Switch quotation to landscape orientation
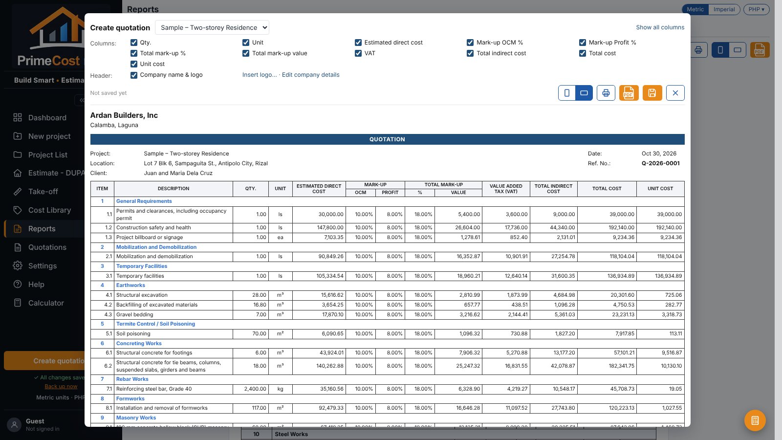Image resolution: width=782 pixels, height=440 pixels. [x=584, y=93]
